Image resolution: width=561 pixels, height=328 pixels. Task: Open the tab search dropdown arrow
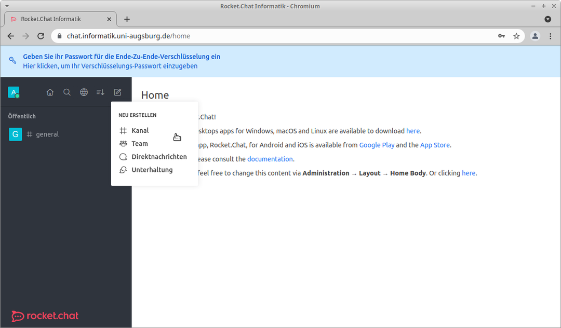(548, 19)
